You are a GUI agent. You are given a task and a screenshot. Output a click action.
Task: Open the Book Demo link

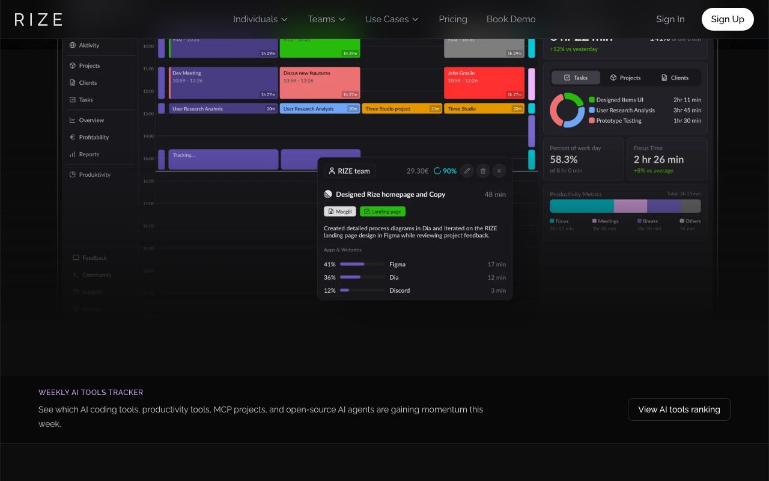(x=511, y=19)
